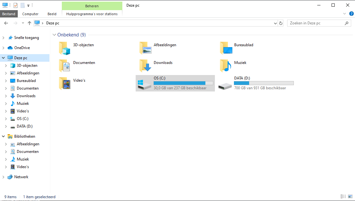Image resolution: width=355 pixels, height=201 pixels.
Task: Select Netwerk in navigation pane
Action: pyautogui.click(x=21, y=177)
